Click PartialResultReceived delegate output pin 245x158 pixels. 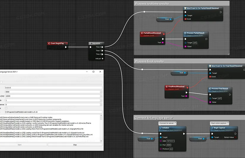coord(164,34)
